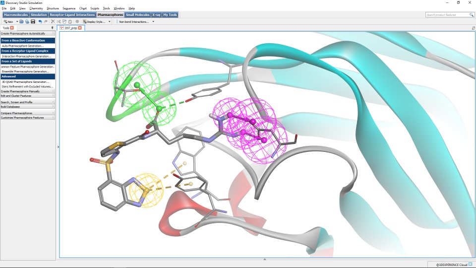Switch to the X-ray tab
This screenshot has width=476, height=268.
[156, 14]
